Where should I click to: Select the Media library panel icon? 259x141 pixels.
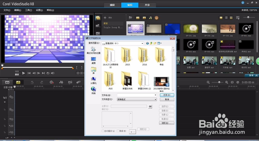[98, 18]
